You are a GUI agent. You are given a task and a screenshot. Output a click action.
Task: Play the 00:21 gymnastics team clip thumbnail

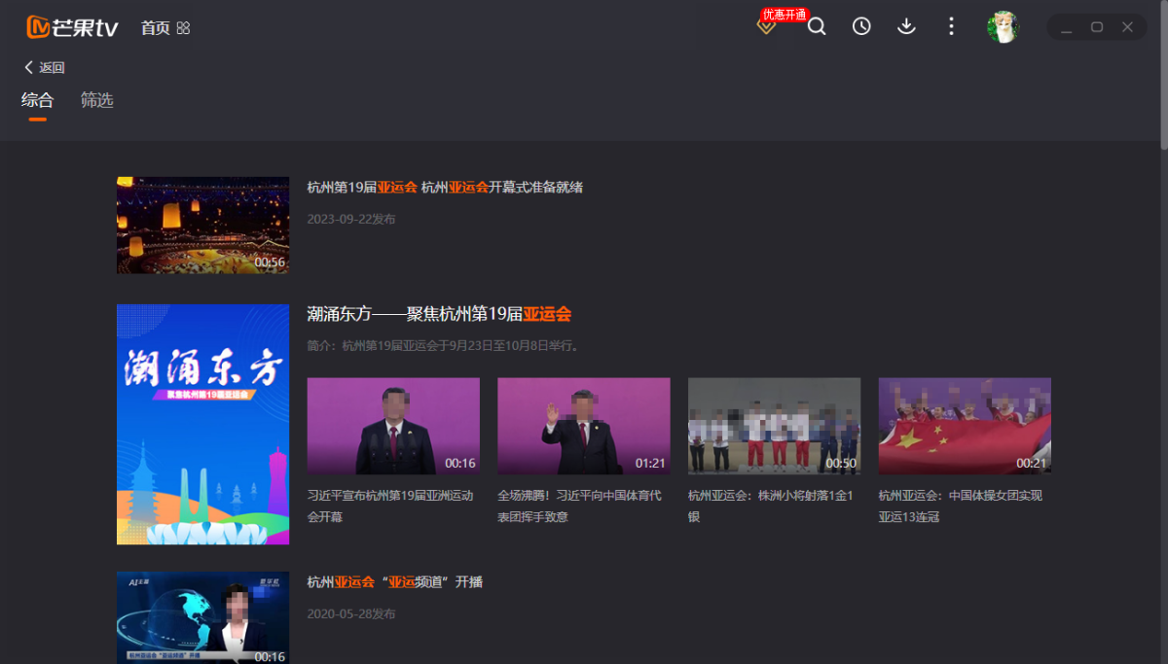[965, 426]
